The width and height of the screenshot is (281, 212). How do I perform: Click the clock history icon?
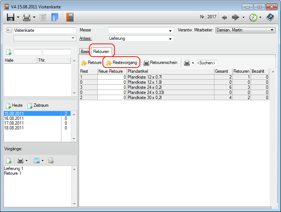point(253,17)
